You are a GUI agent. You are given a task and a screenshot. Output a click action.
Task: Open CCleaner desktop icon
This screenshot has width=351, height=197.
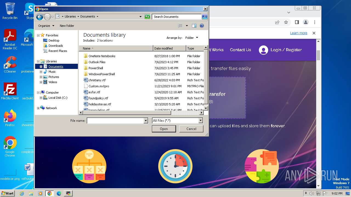pyautogui.click(x=10, y=64)
